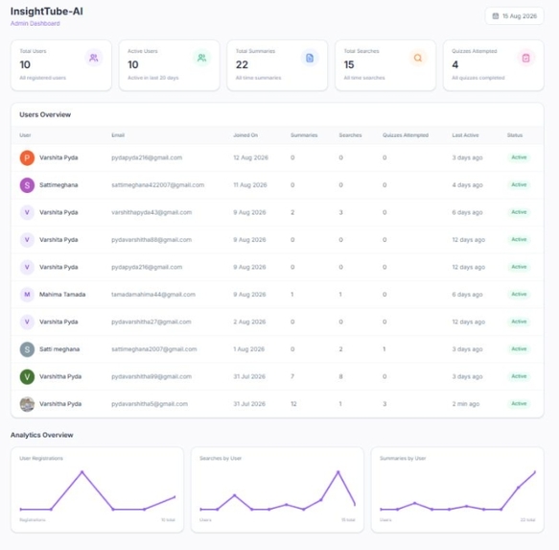Image resolution: width=559 pixels, height=550 pixels.
Task: Click the '4 days ago' last active value
Action: point(467,185)
